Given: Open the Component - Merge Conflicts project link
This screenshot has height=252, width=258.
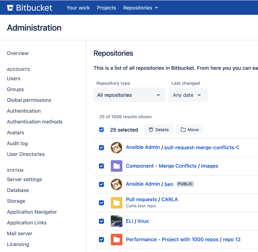Looking at the screenshot, I should 161,166.
